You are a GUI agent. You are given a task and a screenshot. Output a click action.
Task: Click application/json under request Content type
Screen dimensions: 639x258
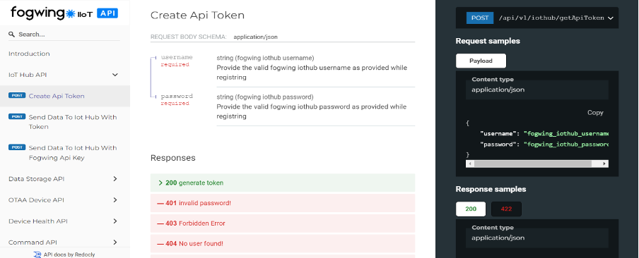(x=498, y=90)
